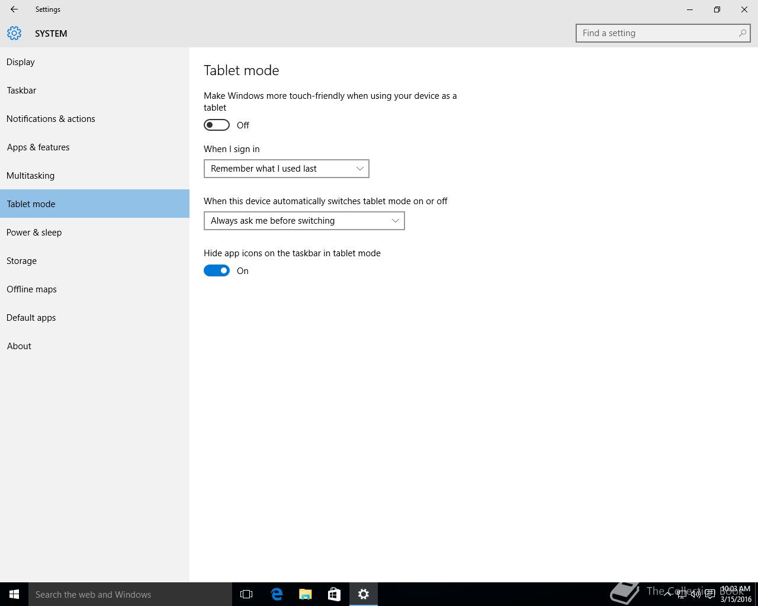Click the When I sign in label
Image resolution: width=758 pixels, height=606 pixels.
coord(232,149)
